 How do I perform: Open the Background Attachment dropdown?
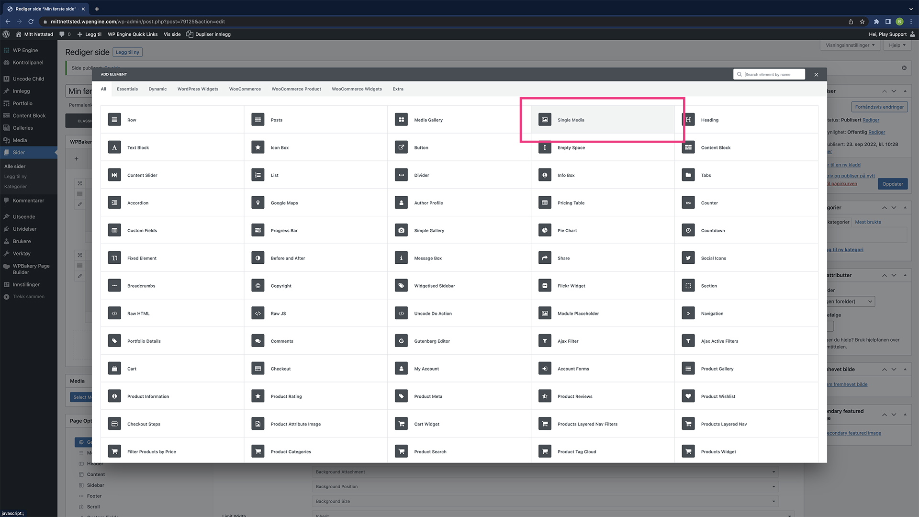[545, 472]
